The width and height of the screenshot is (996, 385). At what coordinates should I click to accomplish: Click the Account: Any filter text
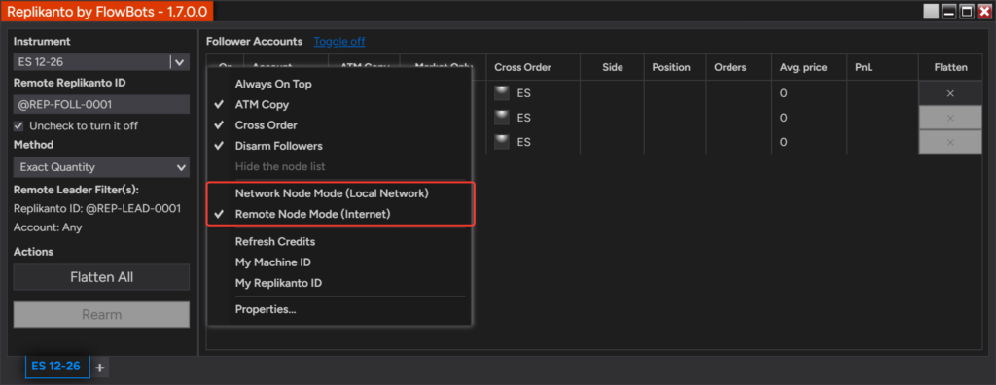[x=48, y=227]
